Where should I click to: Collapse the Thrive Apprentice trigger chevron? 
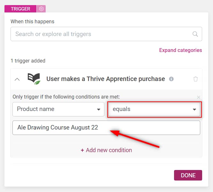click(17, 79)
